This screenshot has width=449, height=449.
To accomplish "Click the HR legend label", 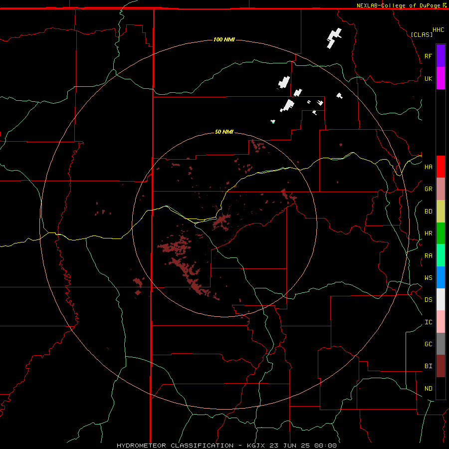I will (428, 233).
